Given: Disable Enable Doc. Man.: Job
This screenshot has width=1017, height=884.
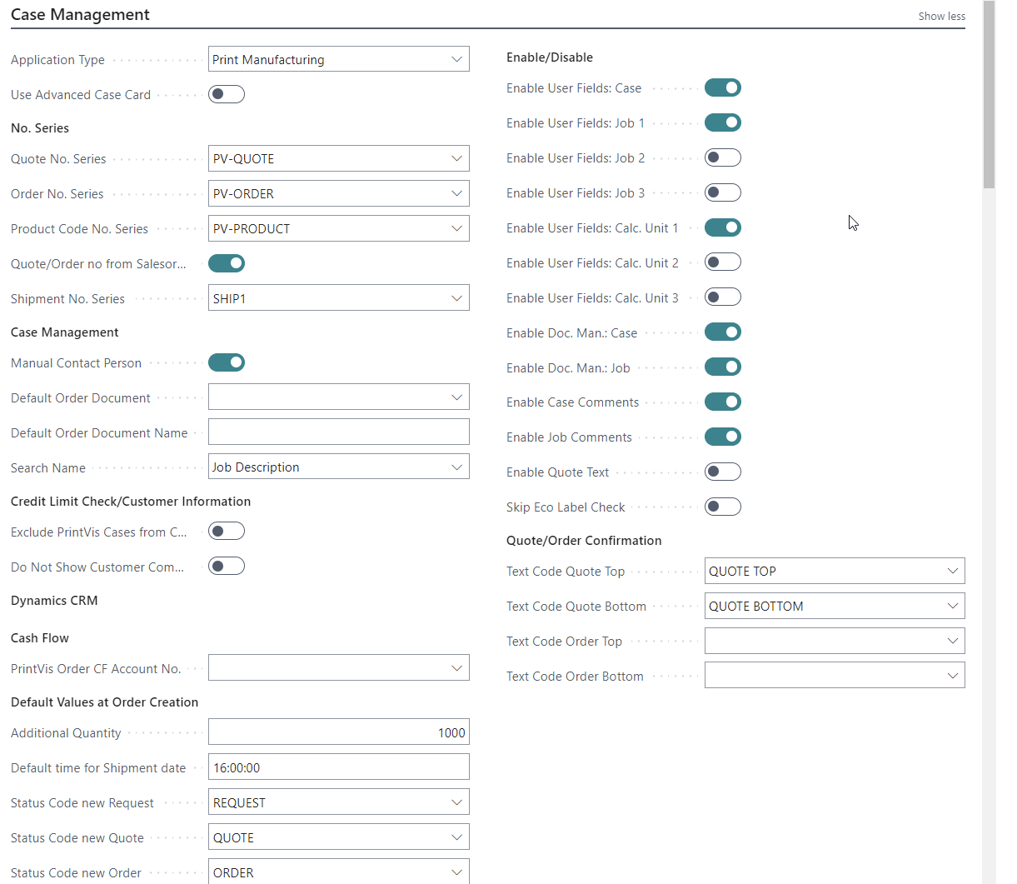Looking at the screenshot, I should click(722, 367).
